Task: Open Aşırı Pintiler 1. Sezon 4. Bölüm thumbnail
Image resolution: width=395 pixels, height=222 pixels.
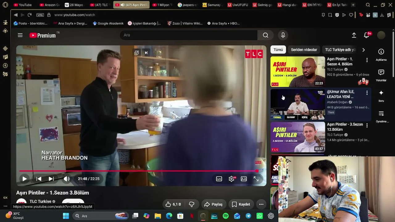Action: click(x=298, y=72)
